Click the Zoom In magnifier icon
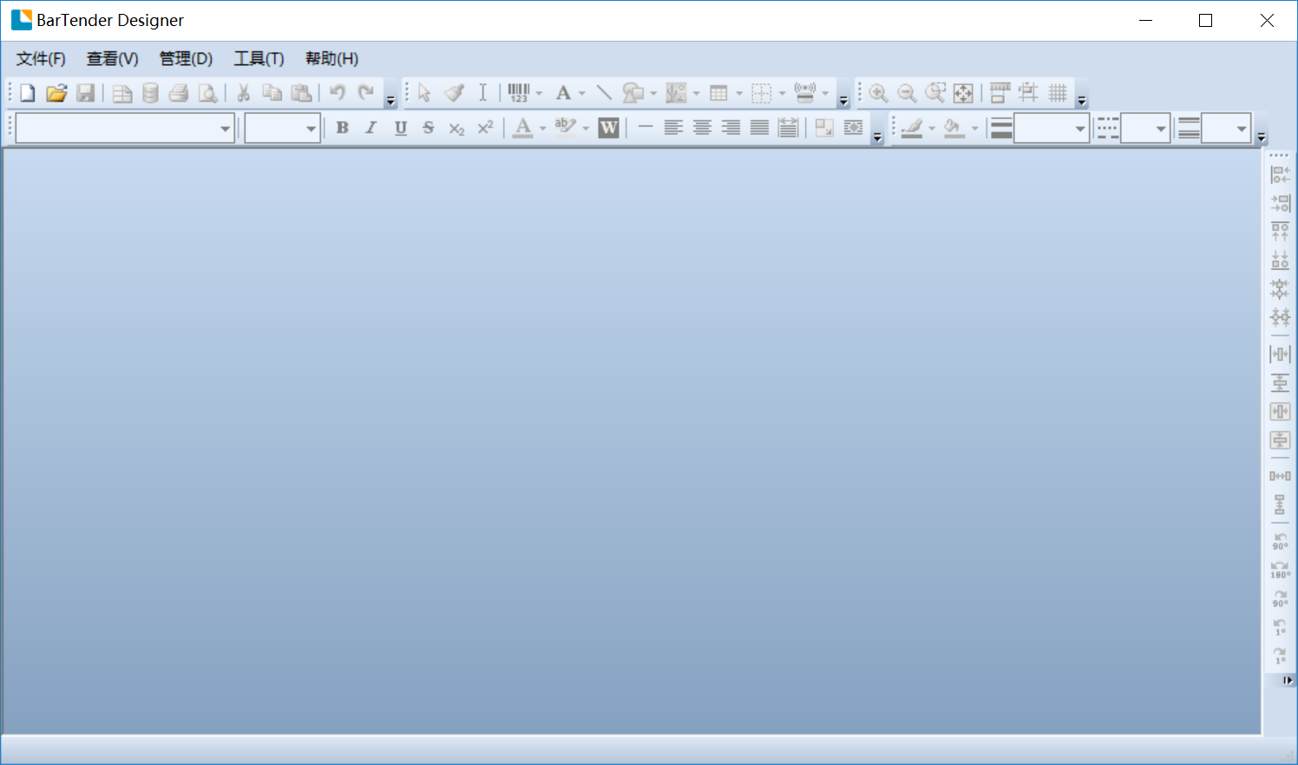 click(x=878, y=93)
